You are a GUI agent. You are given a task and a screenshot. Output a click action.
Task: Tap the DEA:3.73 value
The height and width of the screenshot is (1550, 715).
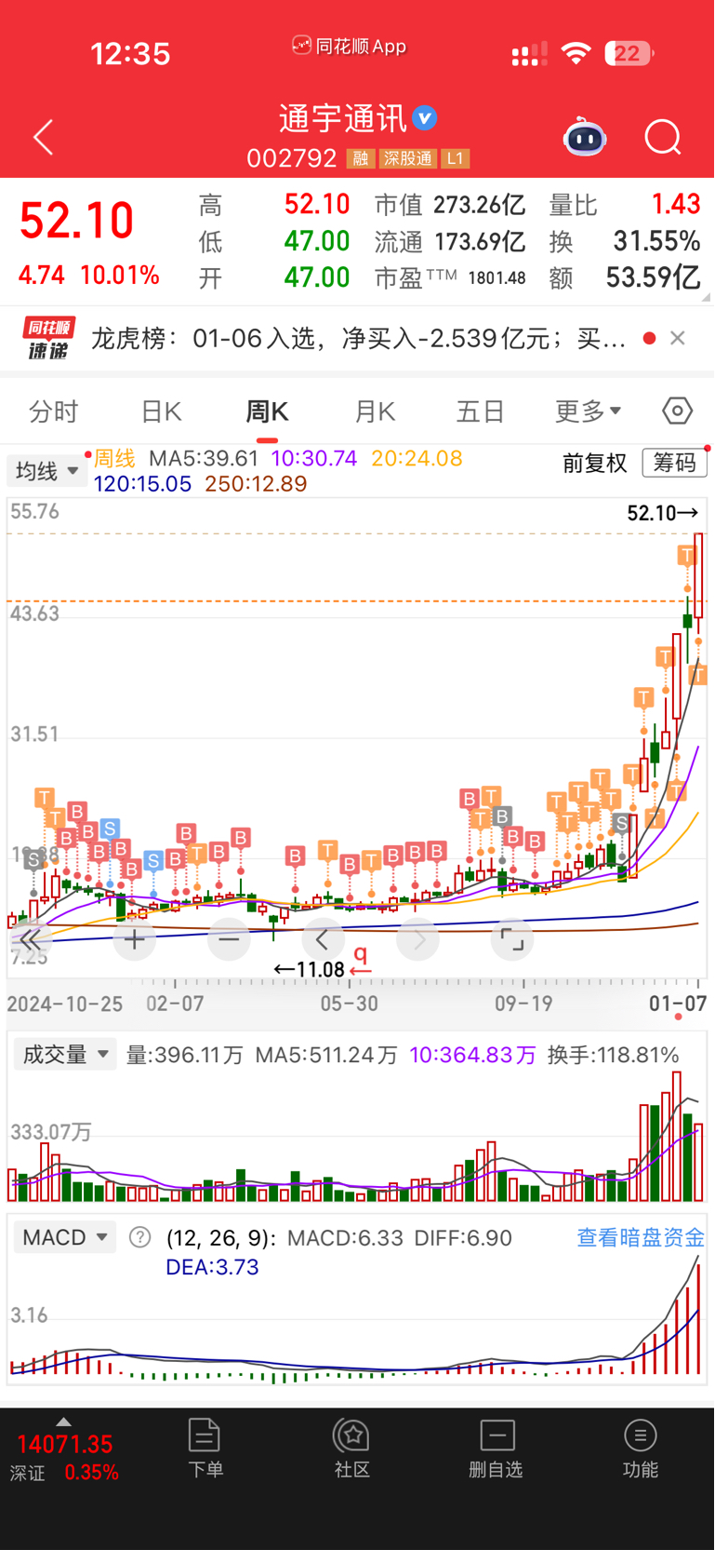pyautogui.click(x=212, y=1267)
